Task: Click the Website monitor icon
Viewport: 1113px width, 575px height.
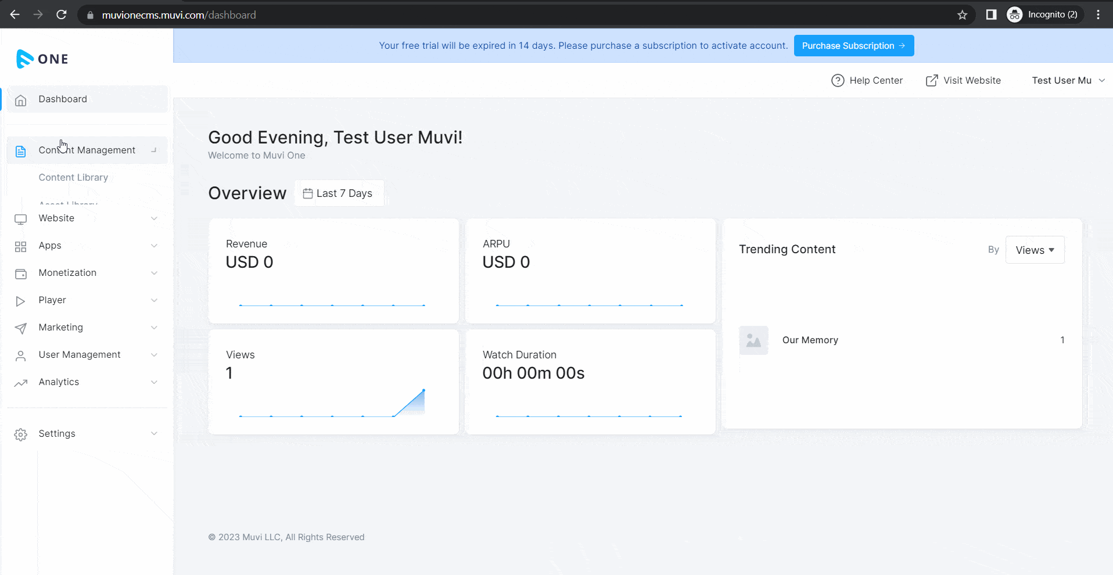Action: (x=21, y=219)
